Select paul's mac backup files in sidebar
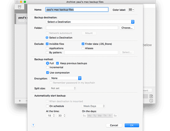 coord(21,19)
